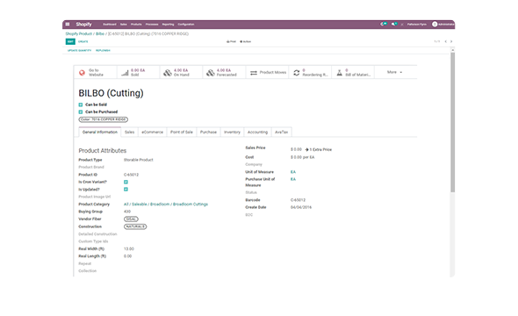Open the apps grid menu icon
The width and height of the screenshot is (518, 316).
click(x=68, y=24)
